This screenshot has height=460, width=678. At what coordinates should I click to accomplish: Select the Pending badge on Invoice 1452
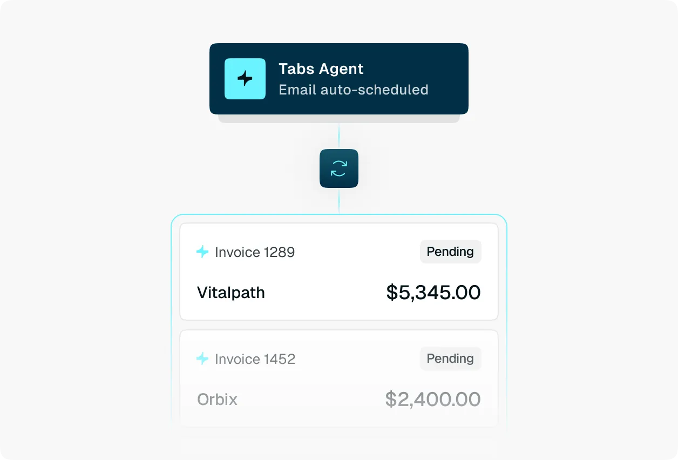[450, 358]
